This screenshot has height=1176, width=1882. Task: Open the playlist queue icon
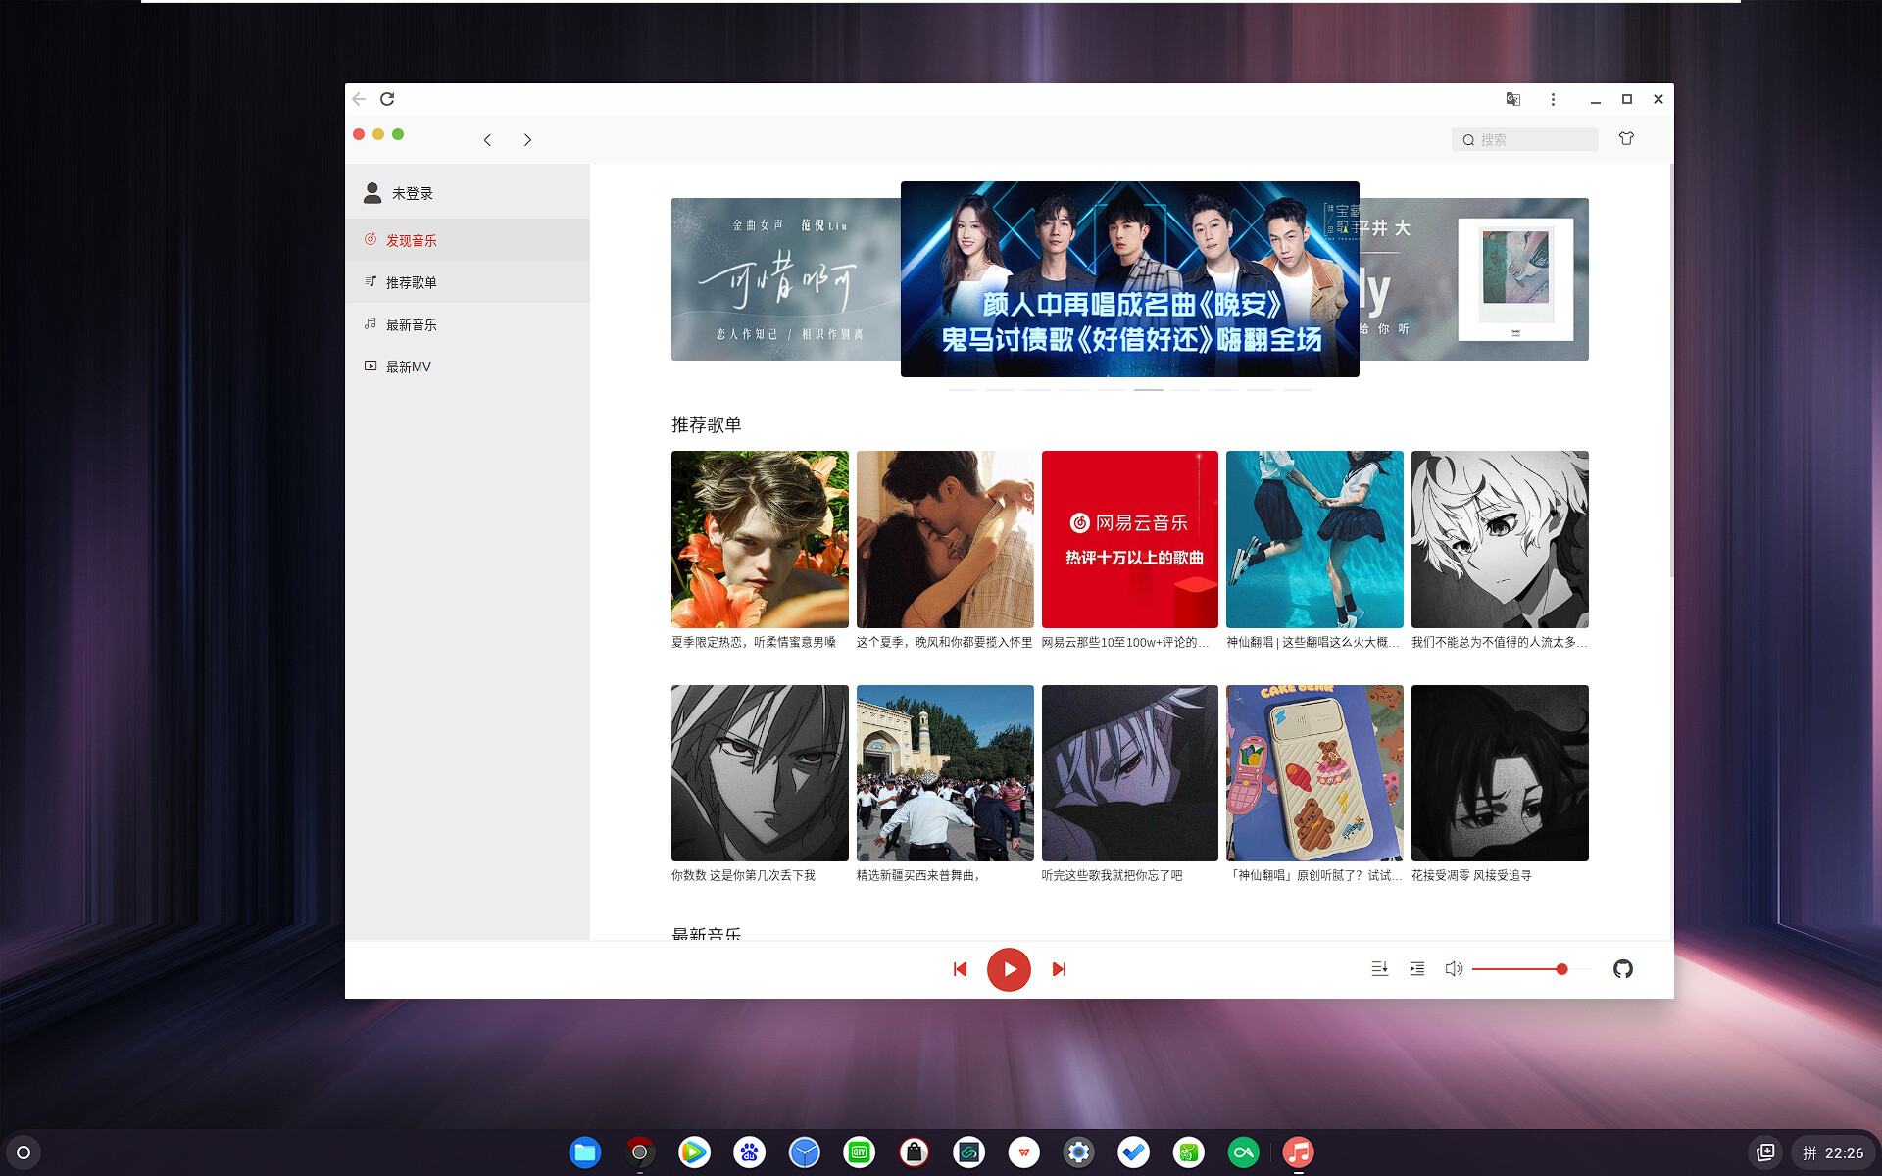coord(1416,968)
